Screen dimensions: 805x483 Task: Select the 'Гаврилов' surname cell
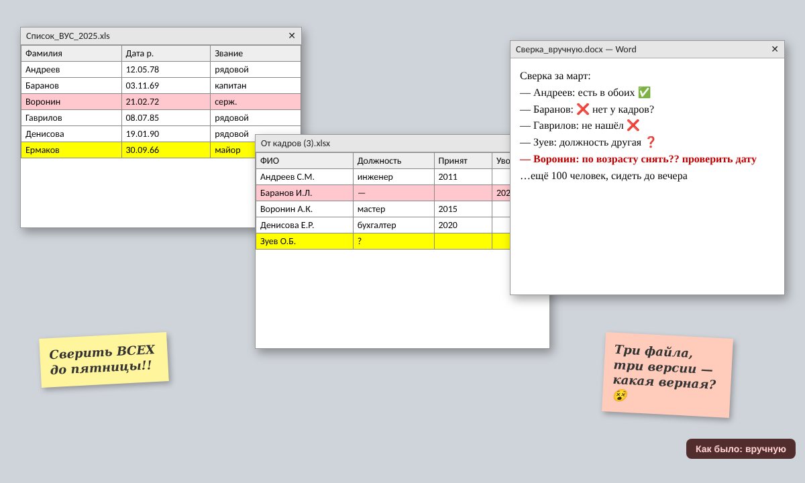click(71, 118)
